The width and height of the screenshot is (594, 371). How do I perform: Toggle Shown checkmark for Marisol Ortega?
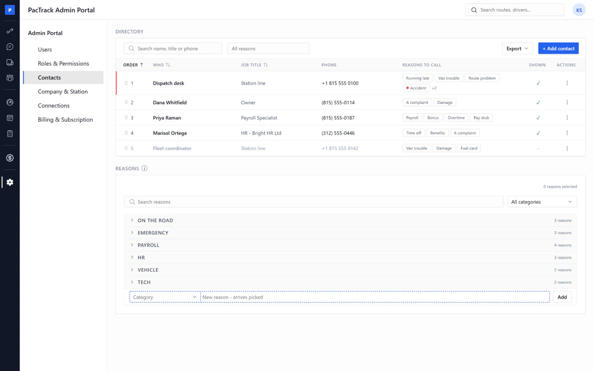click(538, 133)
